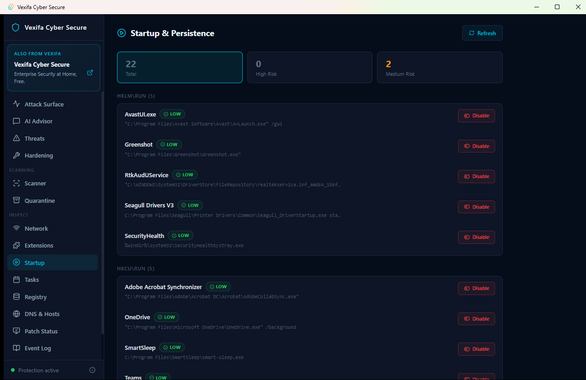
Task: Click the Patch Status monitor icon
Action: 16,331
